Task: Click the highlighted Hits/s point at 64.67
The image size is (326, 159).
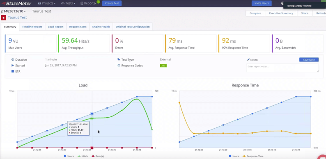Action: point(92,118)
